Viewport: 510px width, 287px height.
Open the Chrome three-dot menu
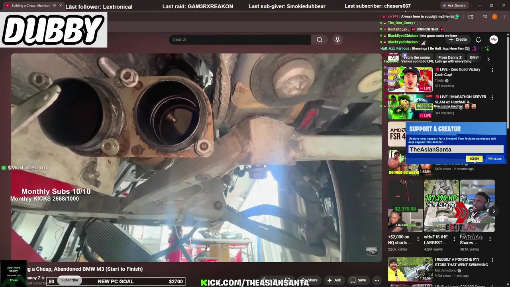504,17
